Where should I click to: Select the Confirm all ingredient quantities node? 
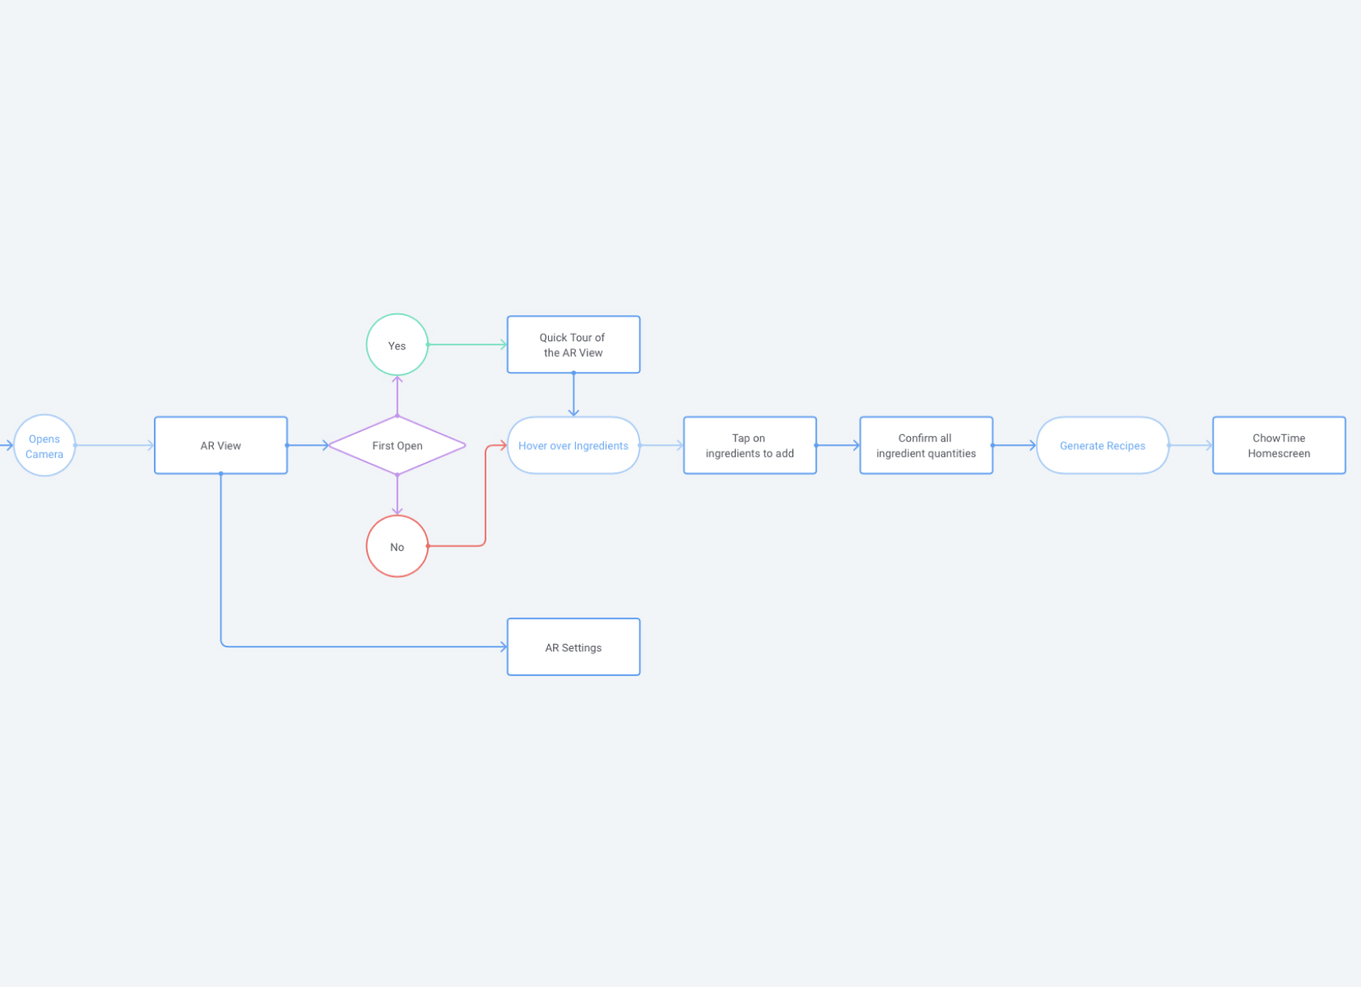coord(926,445)
